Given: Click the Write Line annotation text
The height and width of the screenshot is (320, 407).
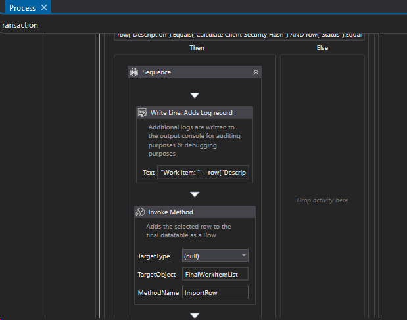Looking at the screenshot, I should point(194,141).
